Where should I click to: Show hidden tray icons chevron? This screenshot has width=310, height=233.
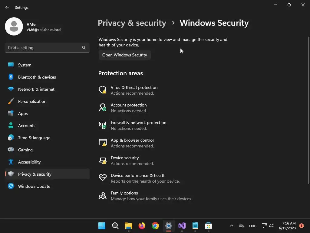(232, 226)
